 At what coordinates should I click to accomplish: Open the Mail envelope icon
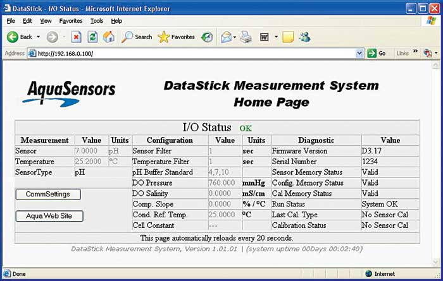(225, 37)
